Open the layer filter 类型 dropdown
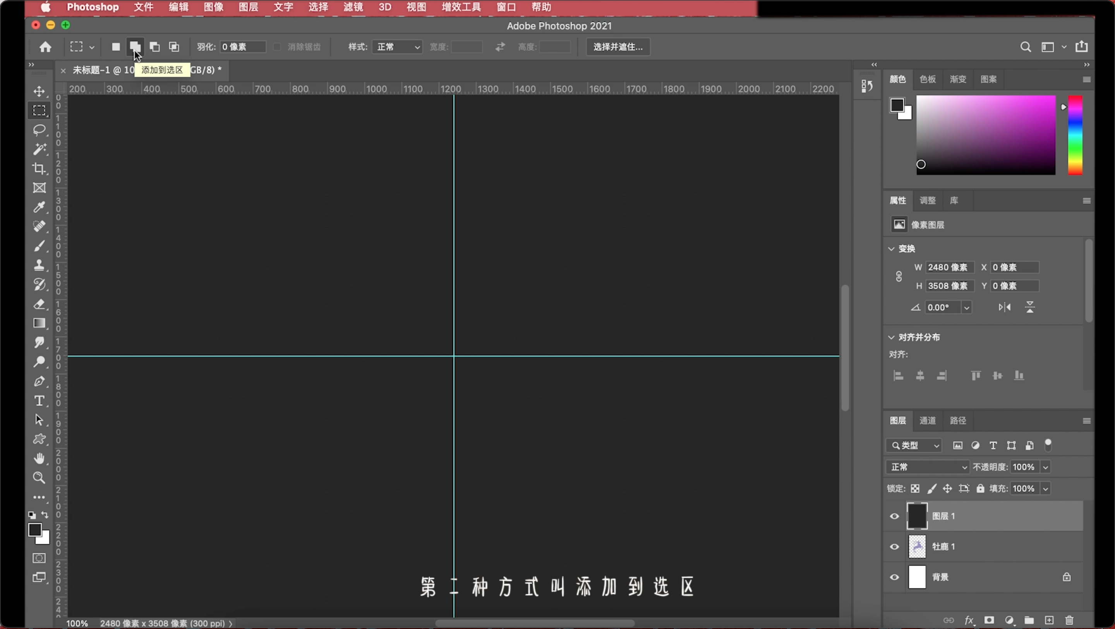This screenshot has width=1115, height=629. click(x=914, y=445)
